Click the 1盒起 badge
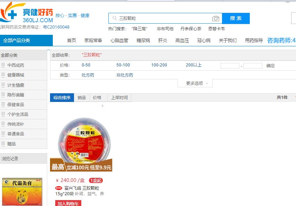Viewport: 296px width, 206px height. point(96,180)
